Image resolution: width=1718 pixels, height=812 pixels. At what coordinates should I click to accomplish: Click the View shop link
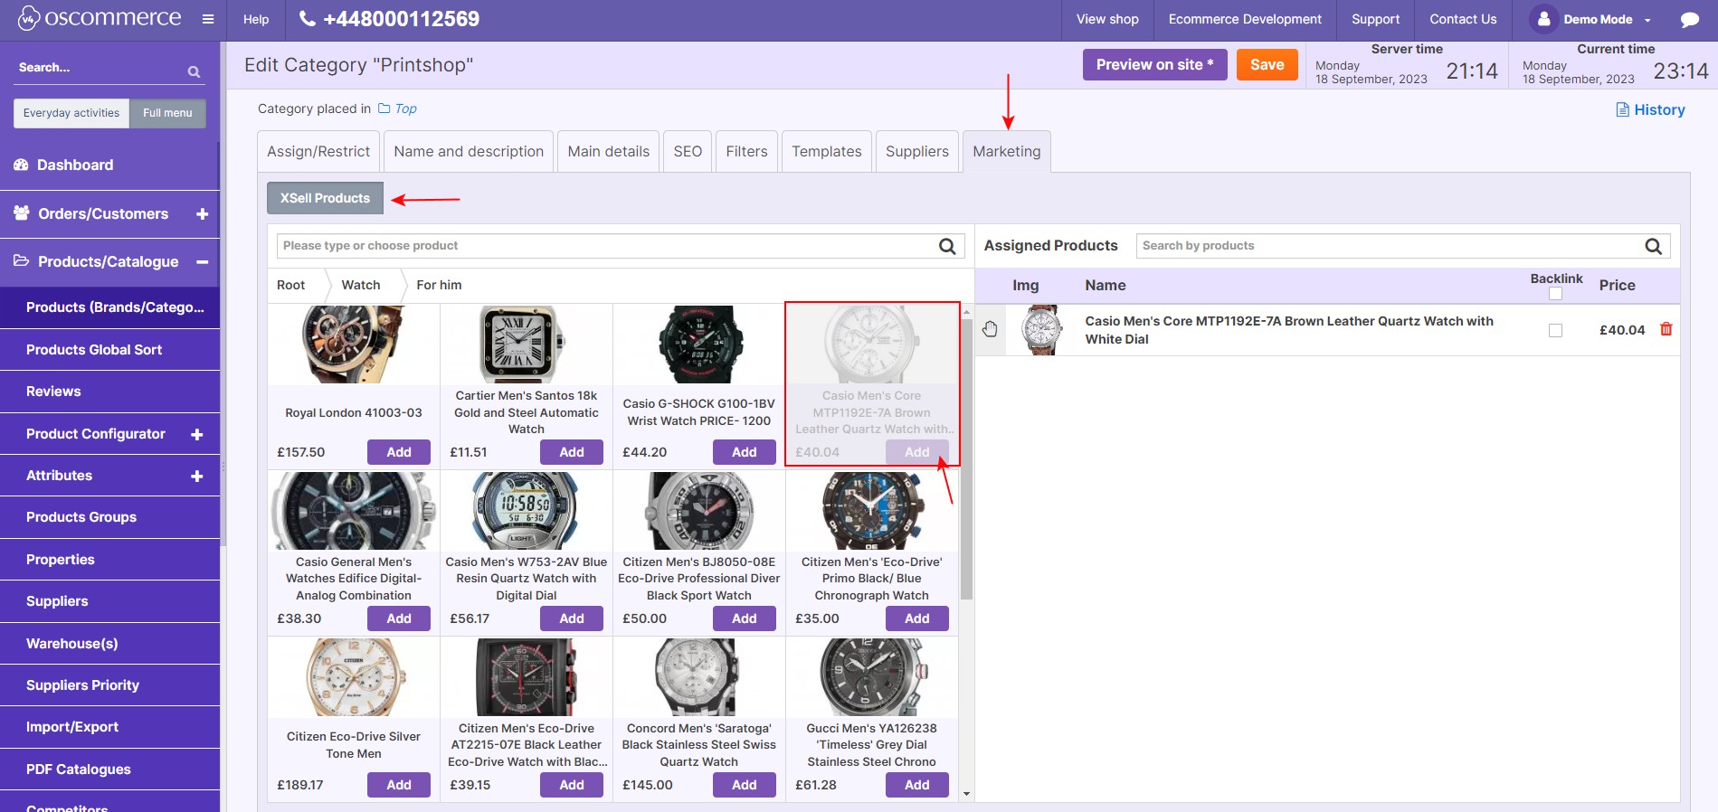coord(1107,19)
